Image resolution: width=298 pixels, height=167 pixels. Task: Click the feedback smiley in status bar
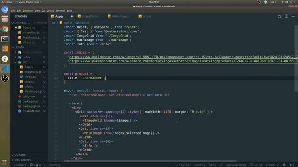pyautogui.click(x=284, y=165)
